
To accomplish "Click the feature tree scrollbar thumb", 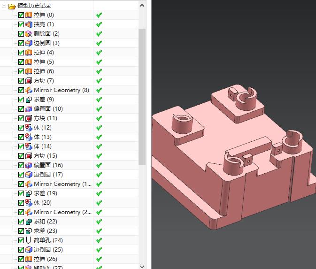I will [142, 97].
